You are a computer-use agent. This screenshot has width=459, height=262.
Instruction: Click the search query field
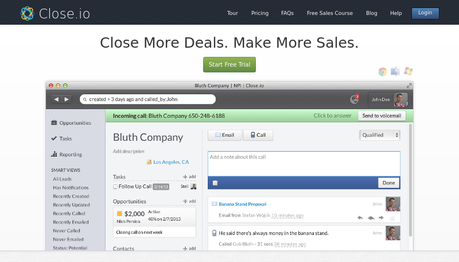[147, 99]
